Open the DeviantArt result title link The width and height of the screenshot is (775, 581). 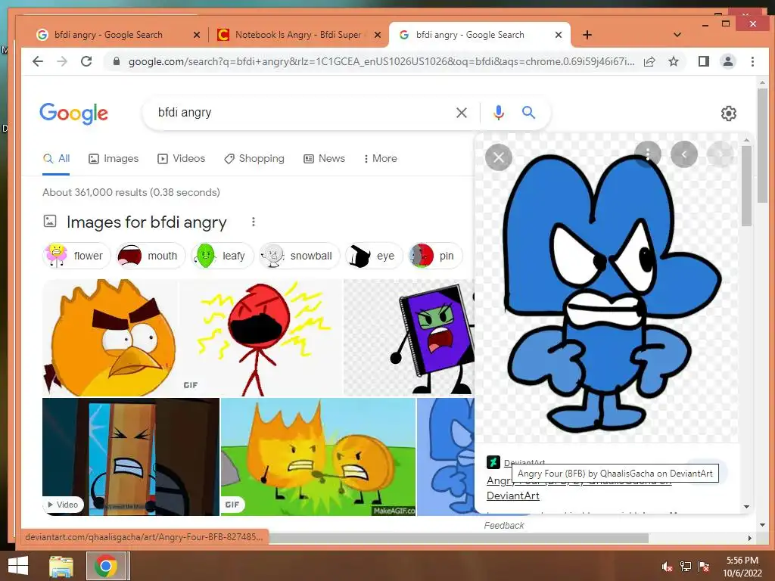click(x=578, y=488)
